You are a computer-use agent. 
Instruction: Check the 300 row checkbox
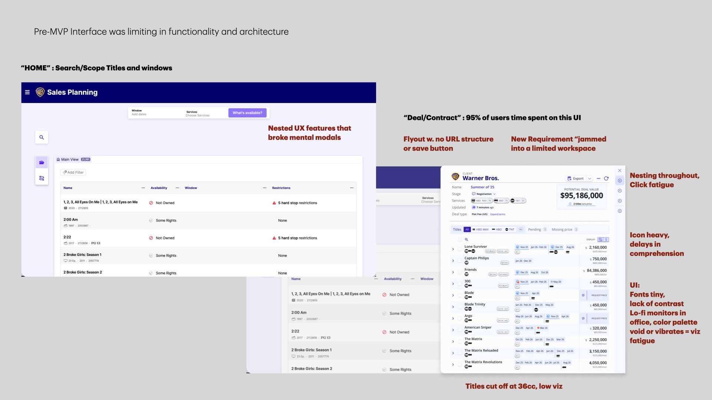click(460, 284)
